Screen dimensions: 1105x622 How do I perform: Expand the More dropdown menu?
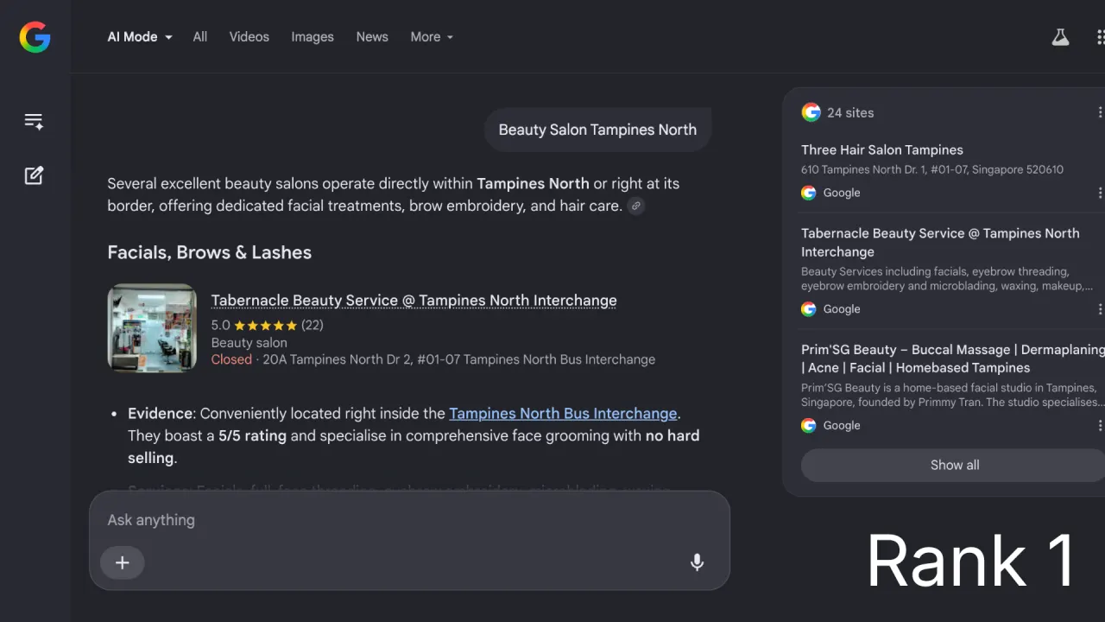432,37
